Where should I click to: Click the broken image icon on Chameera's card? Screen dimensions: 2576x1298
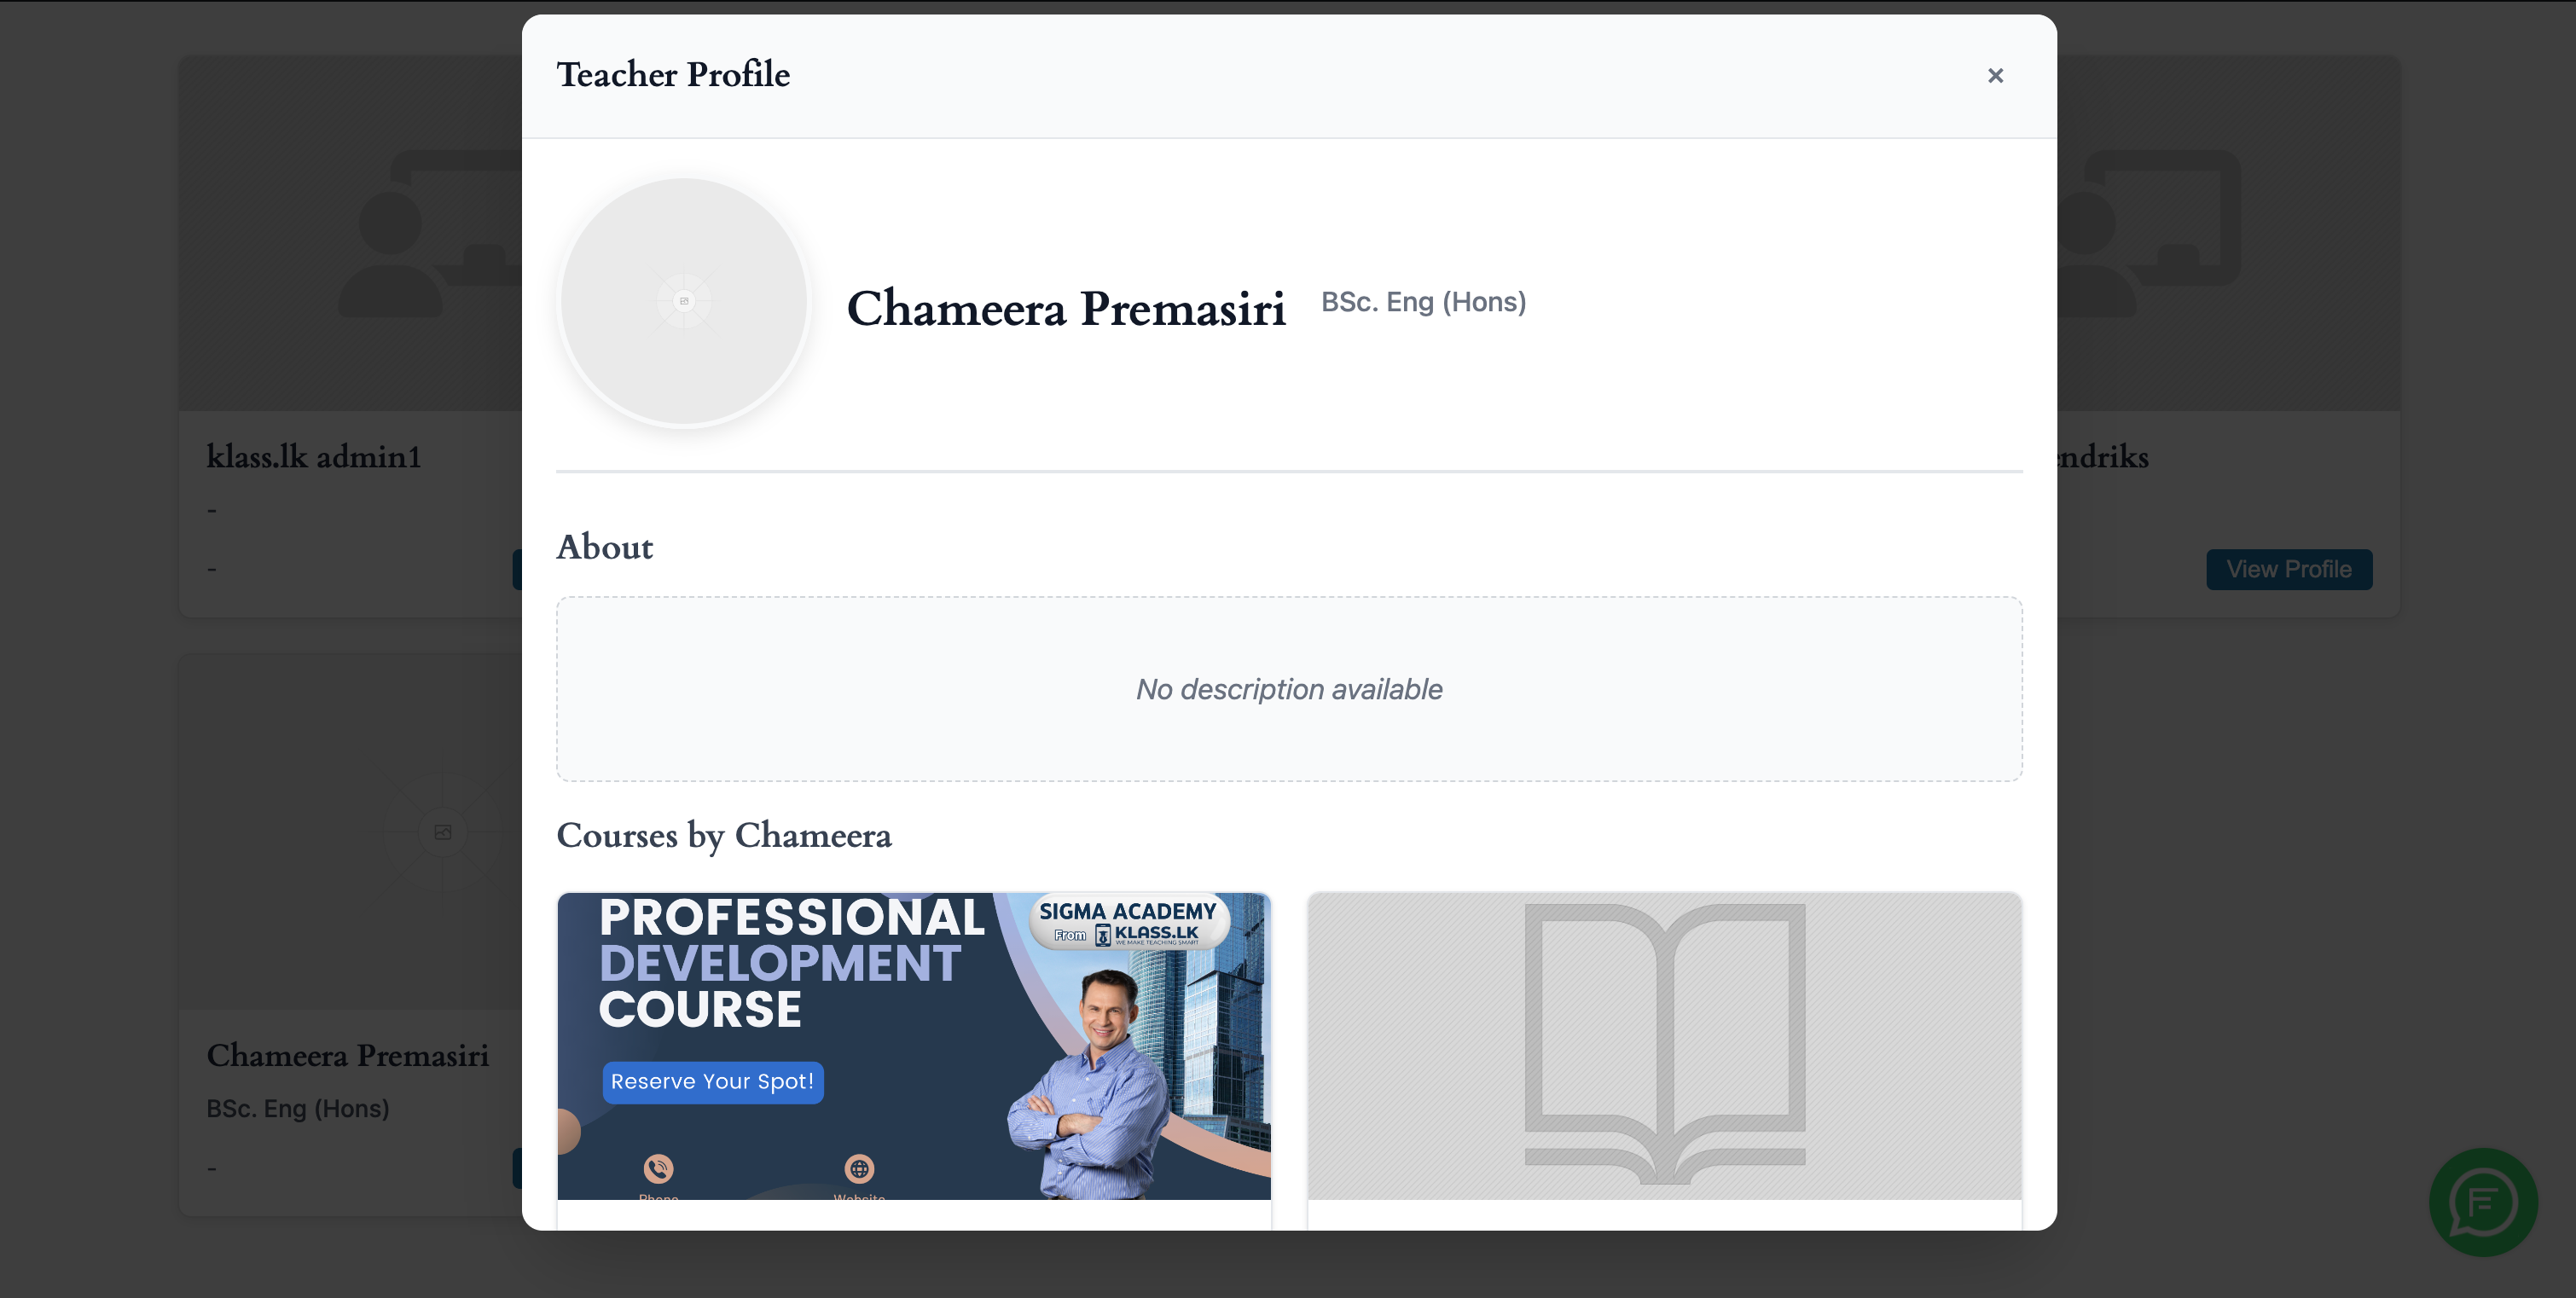[x=443, y=832]
